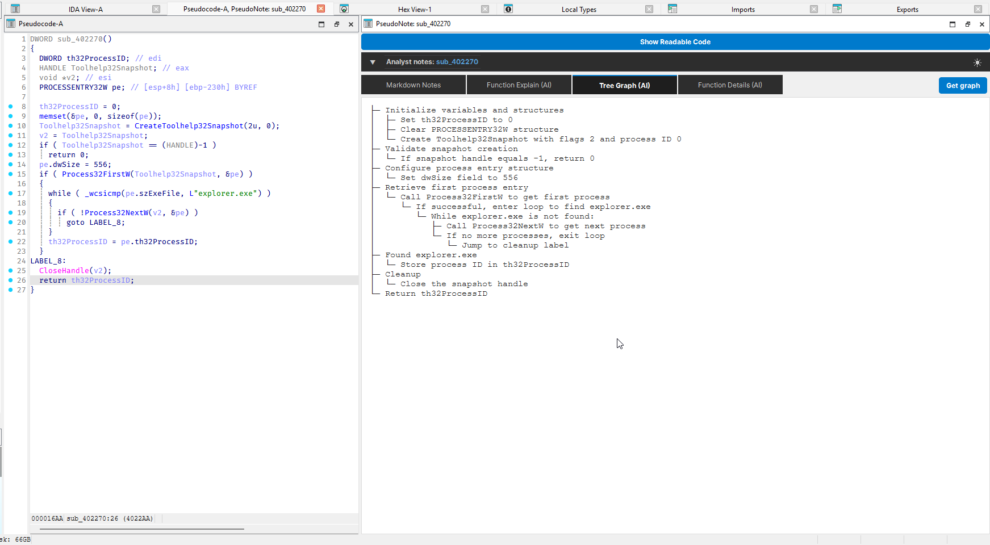990x545 pixels.
Task: Click 'Validate snapshot creation' tree node
Action: 452,149
